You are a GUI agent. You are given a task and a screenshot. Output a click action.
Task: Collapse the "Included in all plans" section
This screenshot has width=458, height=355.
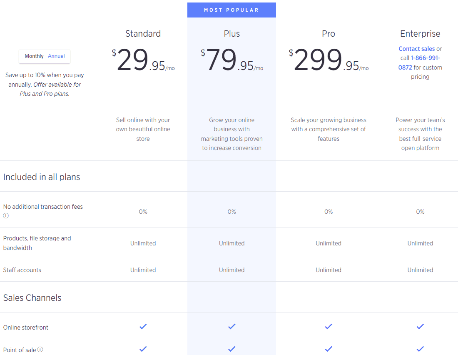click(42, 177)
